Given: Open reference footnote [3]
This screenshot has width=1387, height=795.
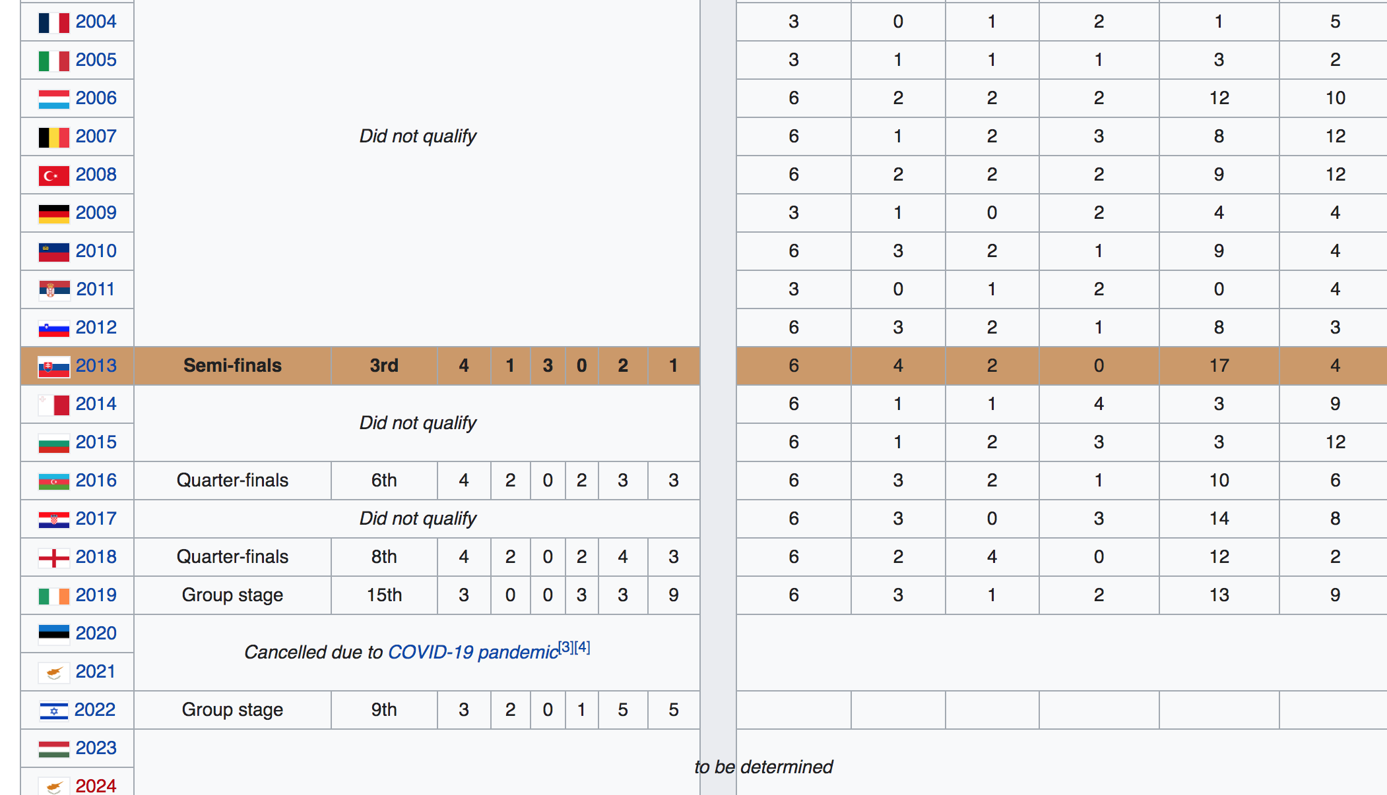Looking at the screenshot, I should [x=565, y=647].
